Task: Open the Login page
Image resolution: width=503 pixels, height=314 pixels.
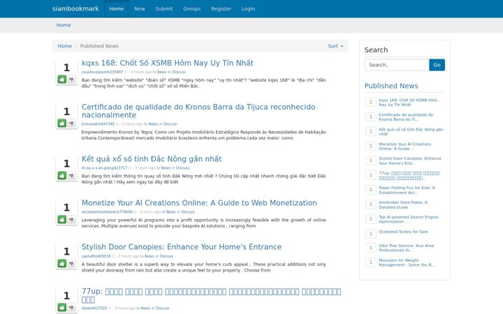Action: pos(248,8)
